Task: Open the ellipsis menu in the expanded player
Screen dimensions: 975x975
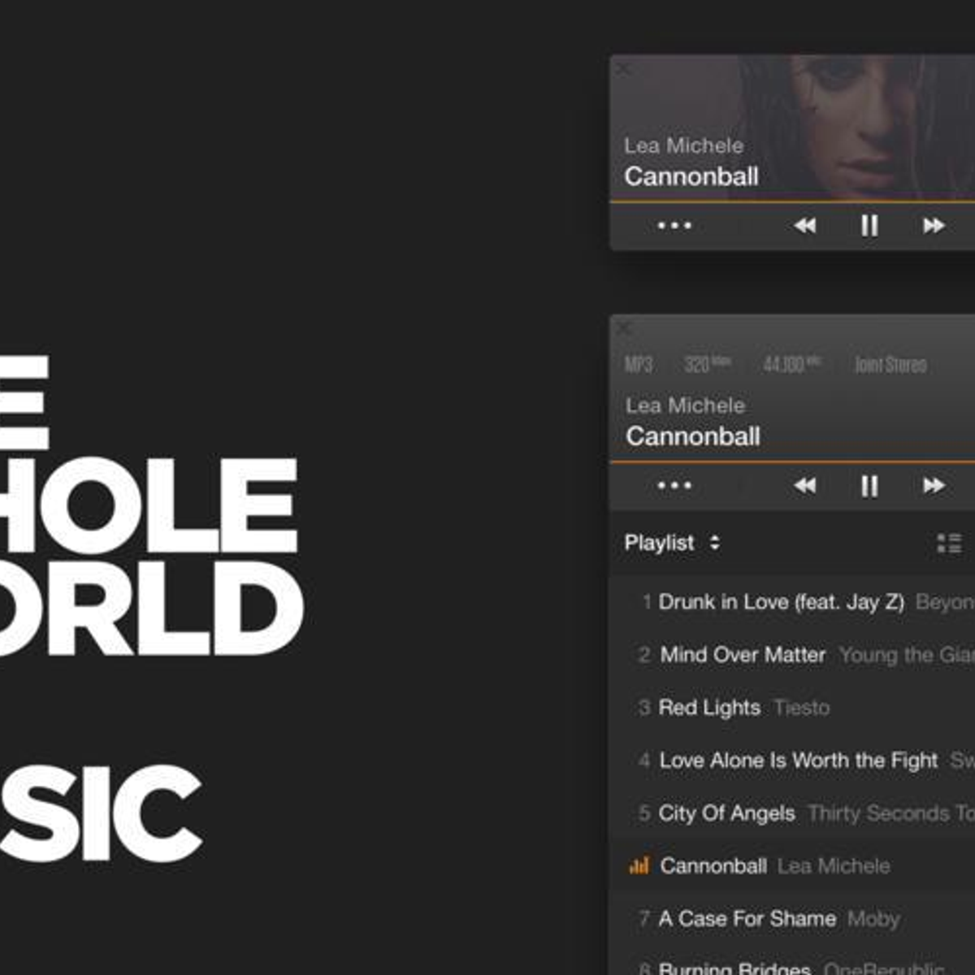Action: coord(674,484)
